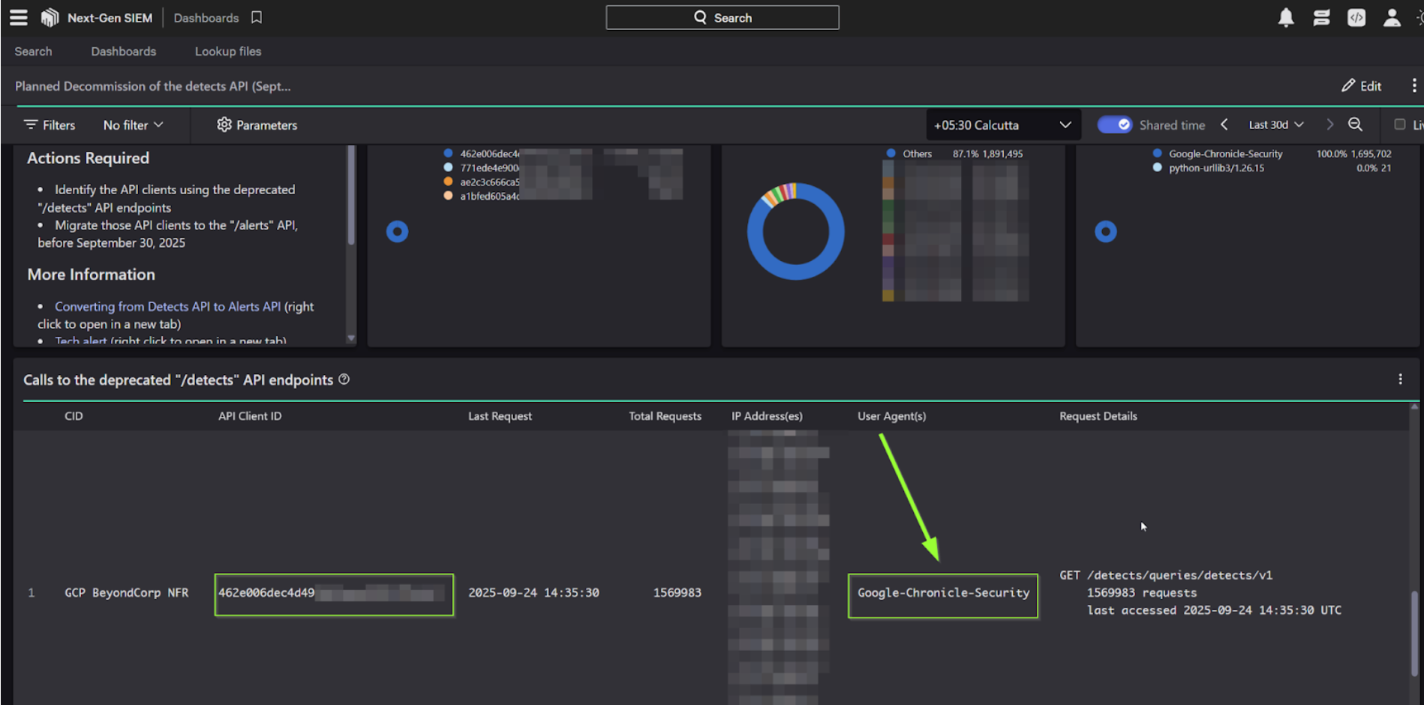
Task: Click the top Search input field
Action: (x=722, y=17)
